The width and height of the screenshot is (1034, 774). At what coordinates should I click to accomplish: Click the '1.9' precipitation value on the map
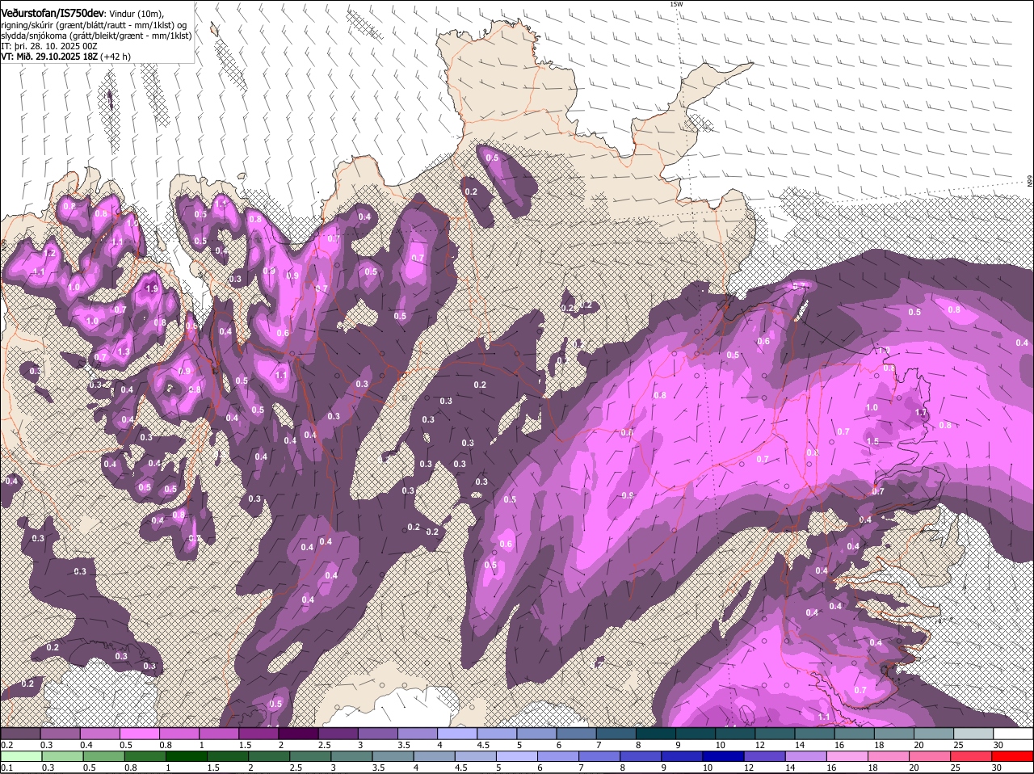point(152,288)
